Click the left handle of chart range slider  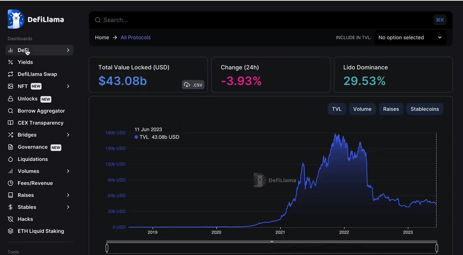(107, 248)
